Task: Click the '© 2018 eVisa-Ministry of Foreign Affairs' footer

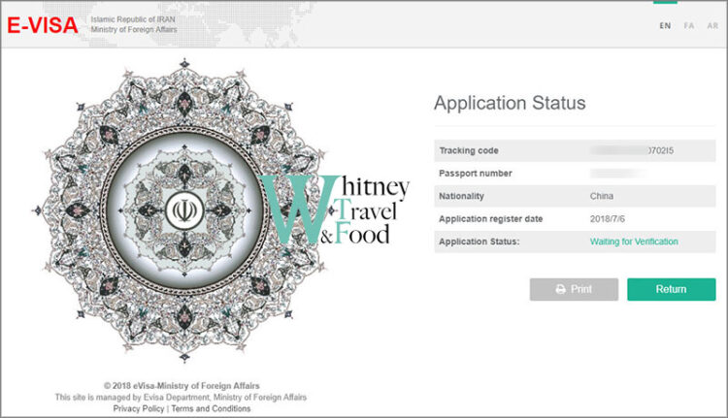Action: coord(182,386)
